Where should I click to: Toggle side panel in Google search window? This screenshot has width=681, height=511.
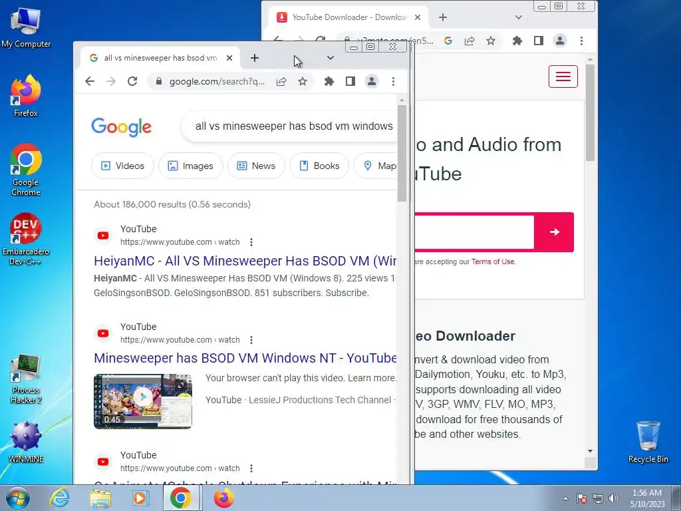[350, 81]
